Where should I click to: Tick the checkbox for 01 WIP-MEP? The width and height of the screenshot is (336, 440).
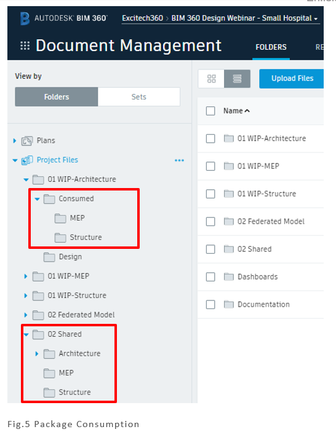(x=210, y=166)
